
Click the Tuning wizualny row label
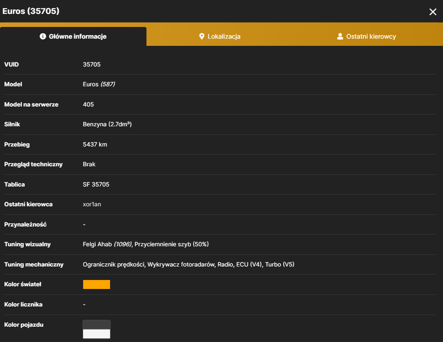27,244
